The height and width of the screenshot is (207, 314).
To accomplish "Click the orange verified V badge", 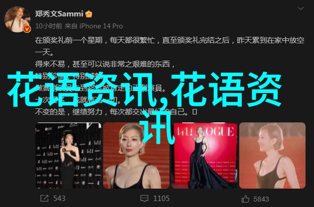I will 27,29.
